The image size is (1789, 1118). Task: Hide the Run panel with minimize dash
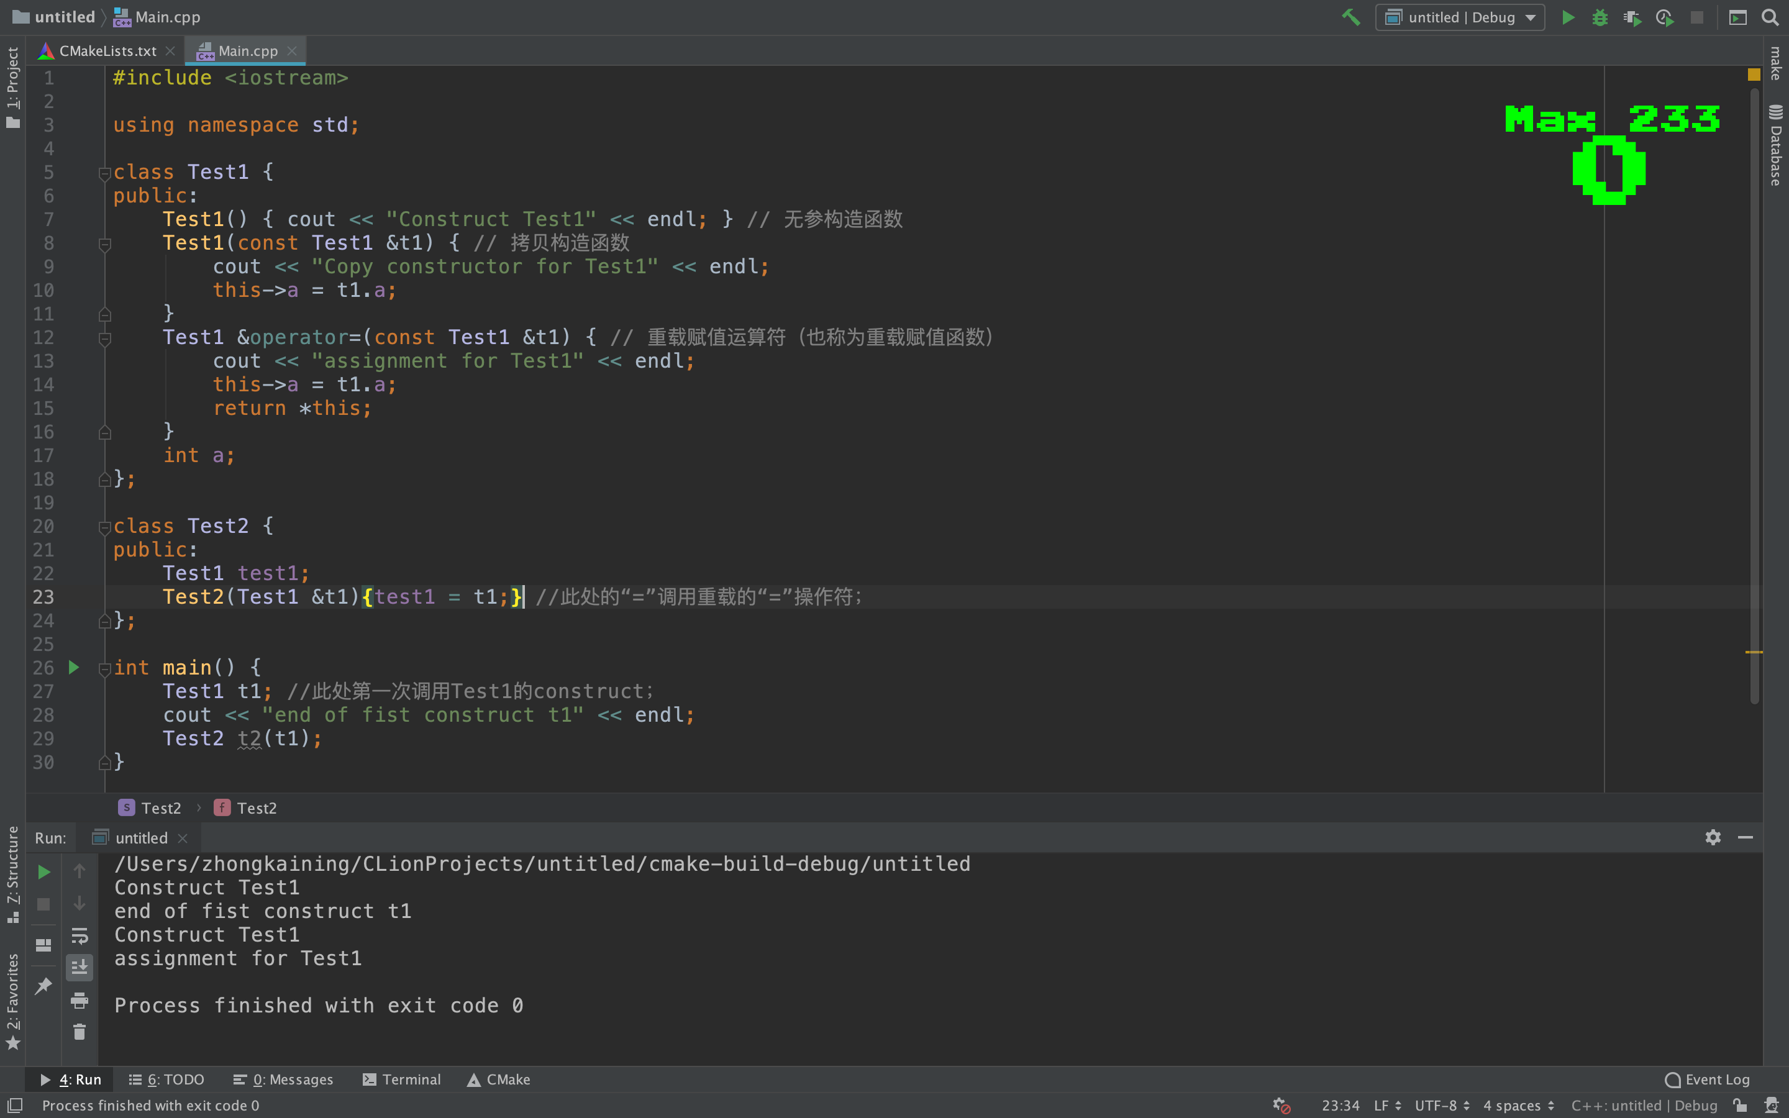[1746, 837]
